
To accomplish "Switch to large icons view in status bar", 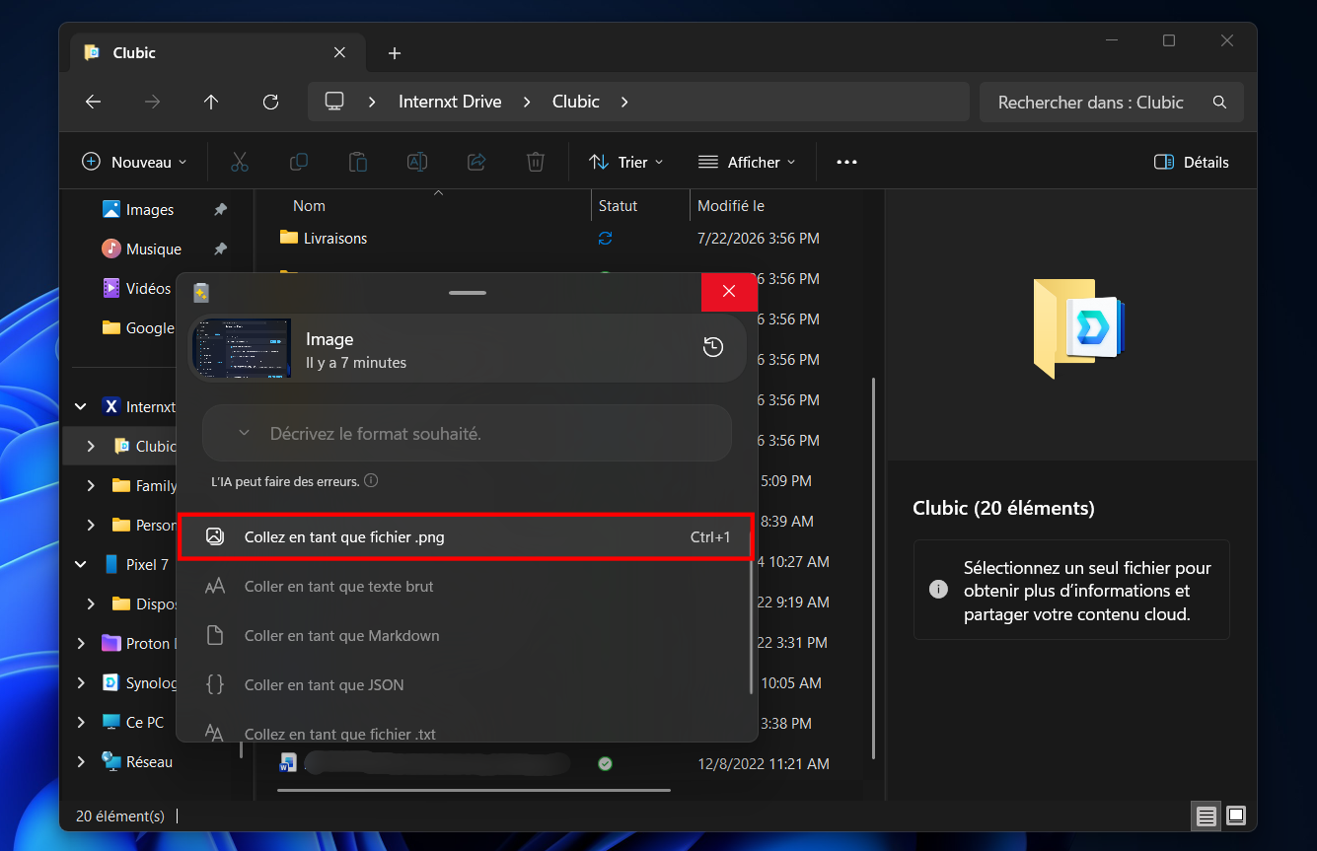I will coord(1236,816).
